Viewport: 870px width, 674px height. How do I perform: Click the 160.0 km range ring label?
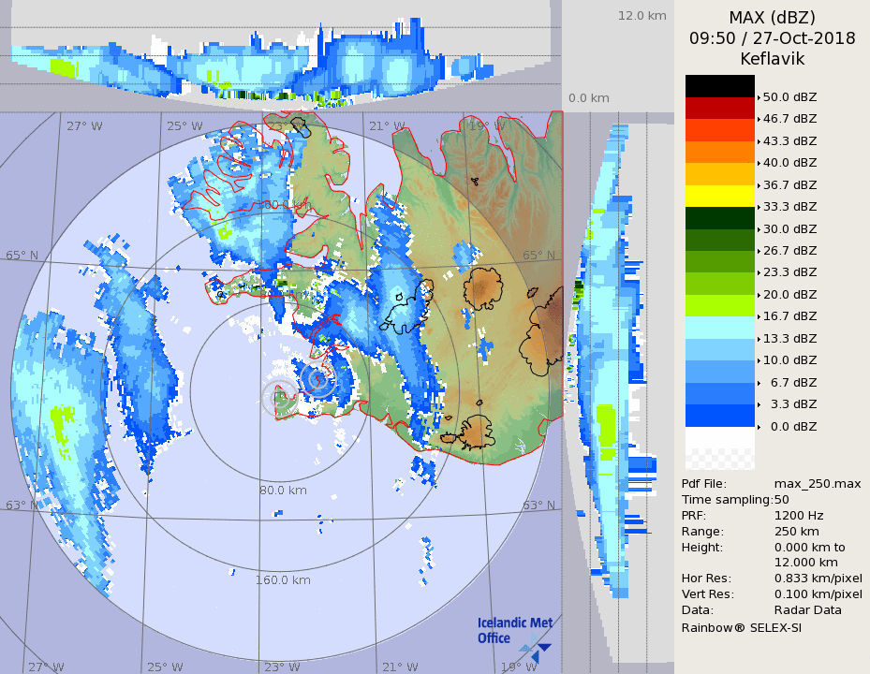coord(283,579)
